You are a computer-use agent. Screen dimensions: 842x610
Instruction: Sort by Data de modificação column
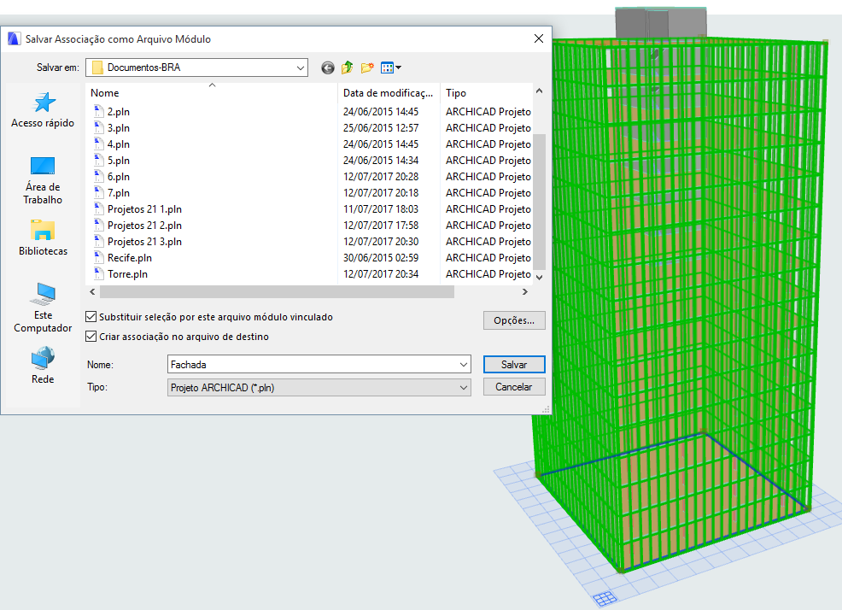[x=389, y=93]
